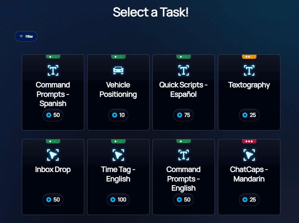Click the Textography text-frame icon
The height and width of the screenshot is (223, 299).
pyautogui.click(x=249, y=70)
